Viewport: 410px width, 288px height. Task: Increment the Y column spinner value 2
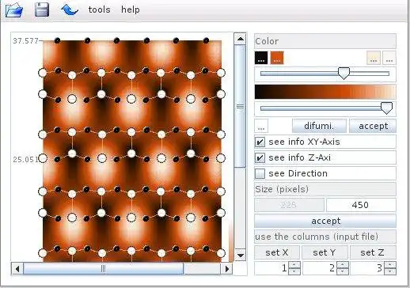coord(342,265)
